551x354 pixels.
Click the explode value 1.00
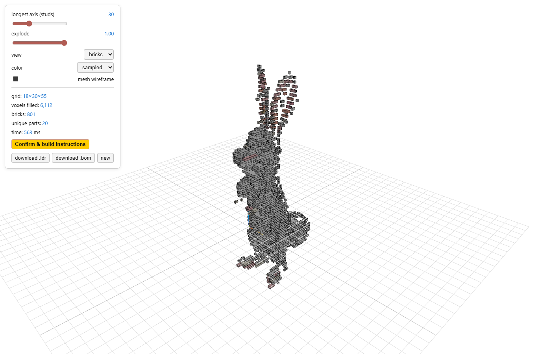(109, 33)
